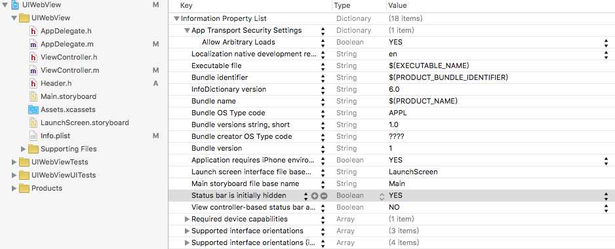
Task: Toggle Status bar is initially hidden value stepper
Action: tap(606, 196)
